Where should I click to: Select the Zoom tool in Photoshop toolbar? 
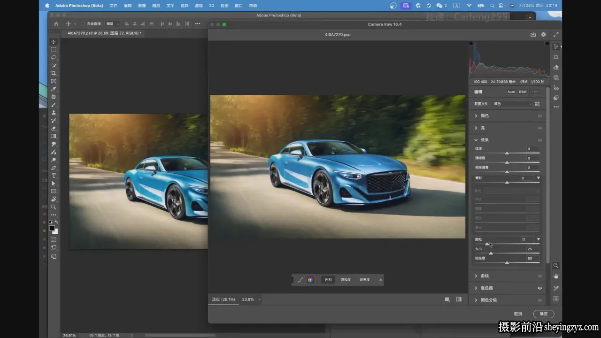(54, 207)
